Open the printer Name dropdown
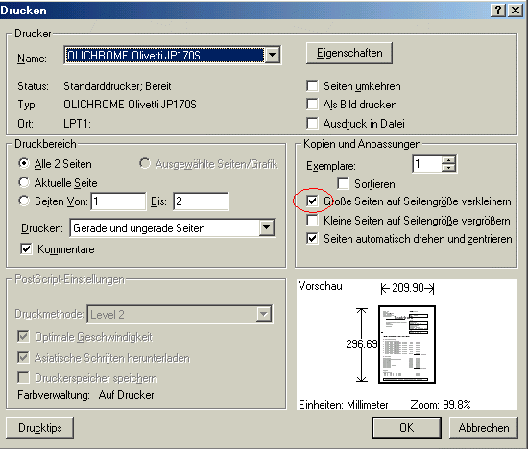Screen dimensions: 528x449 (x=273, y=55)
